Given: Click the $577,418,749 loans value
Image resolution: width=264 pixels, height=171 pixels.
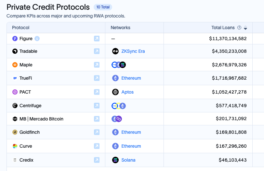Looking at the screenshot, I should 231,106.
